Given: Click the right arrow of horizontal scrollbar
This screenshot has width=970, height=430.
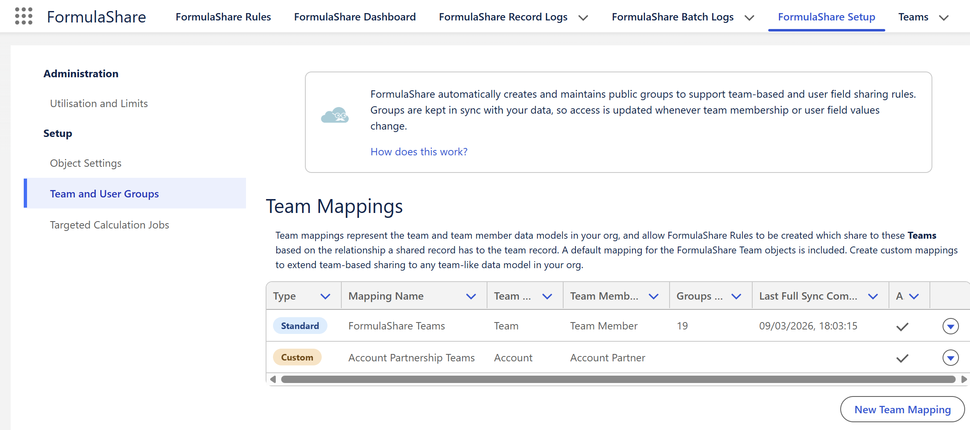Looking at the screenshot, I should [x=964, y=379].
